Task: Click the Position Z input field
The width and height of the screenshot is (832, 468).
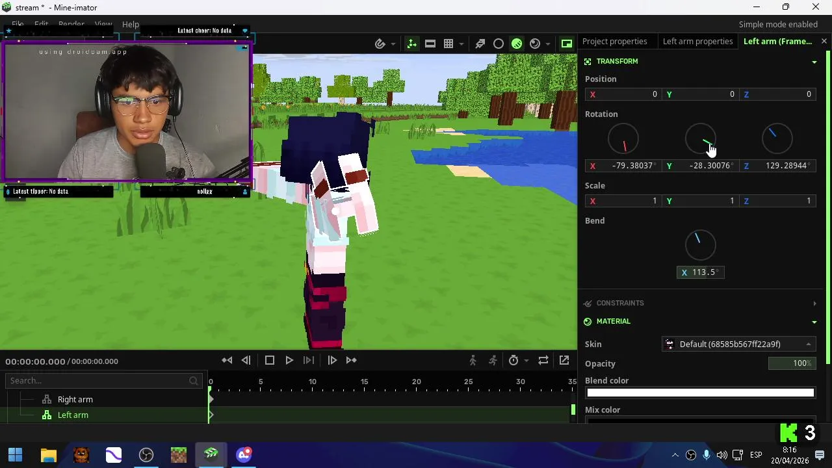Action: pos(777,94)
